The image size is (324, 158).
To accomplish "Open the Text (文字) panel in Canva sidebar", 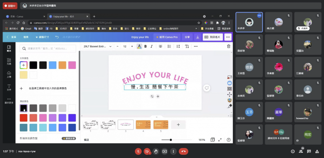I will point(9,87).
